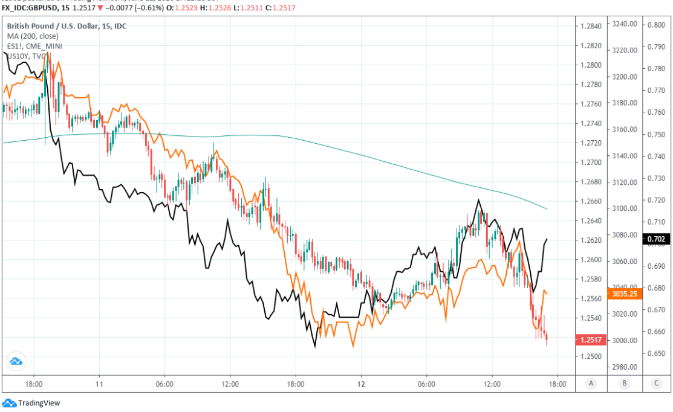Click the 1.2840 level on the price axis
The image size is (673, 412).
[590, 26]
